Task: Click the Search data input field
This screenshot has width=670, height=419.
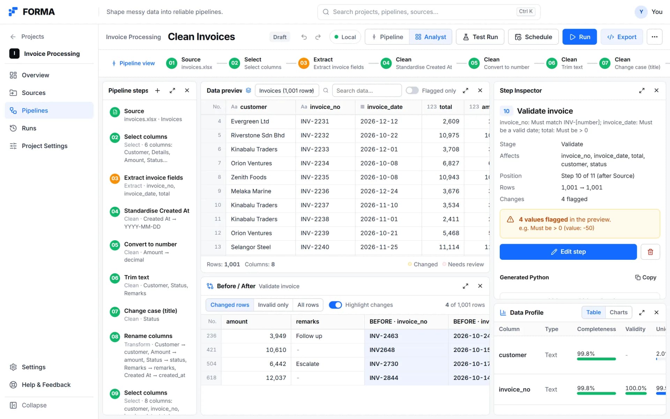Action: [x=367, y=90]
